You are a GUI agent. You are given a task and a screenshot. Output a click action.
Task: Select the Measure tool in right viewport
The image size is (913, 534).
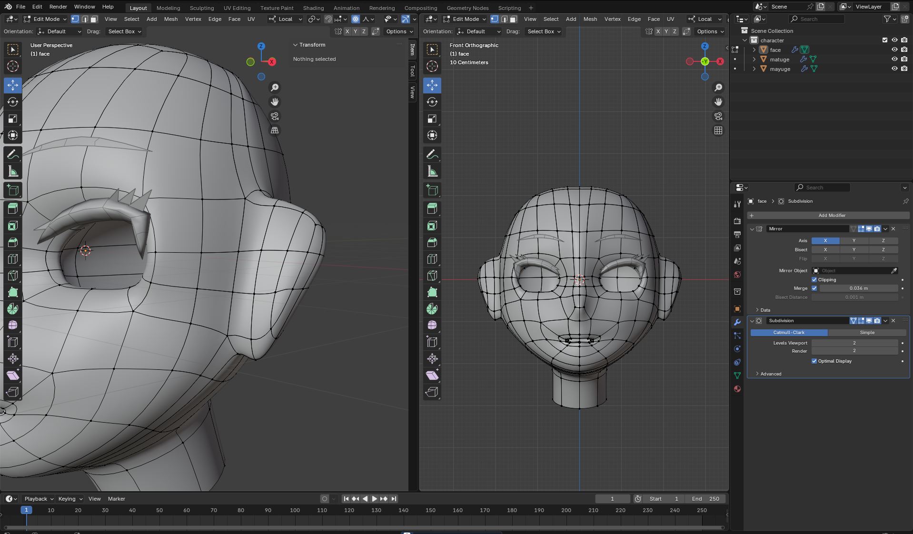pyautogui.click(x=432, y=171)
